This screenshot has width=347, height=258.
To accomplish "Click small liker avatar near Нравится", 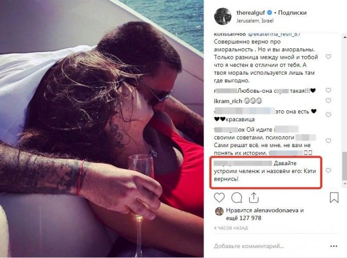I will (x=219, y=211).
